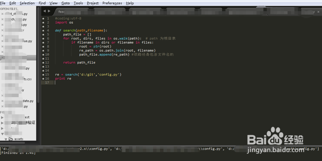Screen dimensions: 322x161
Task: Close the open file ending in "ue.py"
Action: 2,41
